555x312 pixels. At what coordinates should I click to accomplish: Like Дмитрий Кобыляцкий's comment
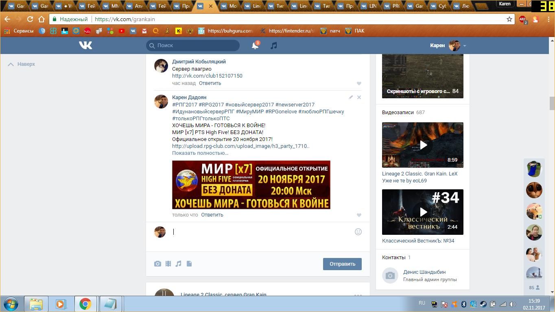click(x=359, y=83)
